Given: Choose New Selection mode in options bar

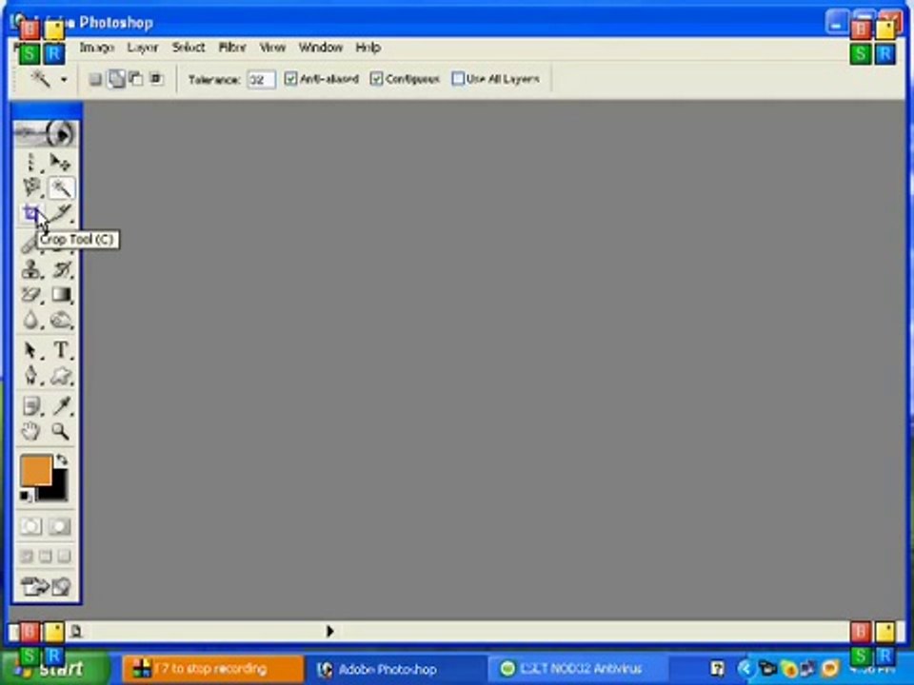Looking at the screenshot, I should [95, 79].
